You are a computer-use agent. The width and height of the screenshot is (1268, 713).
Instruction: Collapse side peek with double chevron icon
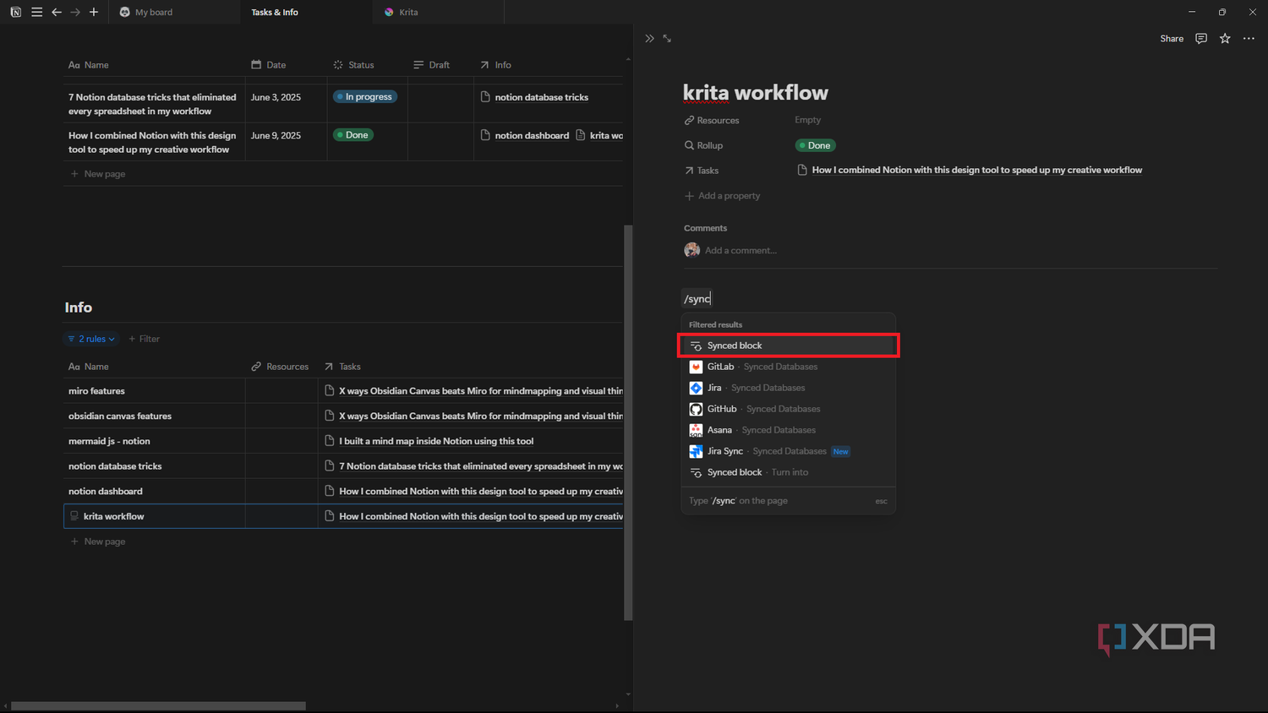(x=649, y=39)
